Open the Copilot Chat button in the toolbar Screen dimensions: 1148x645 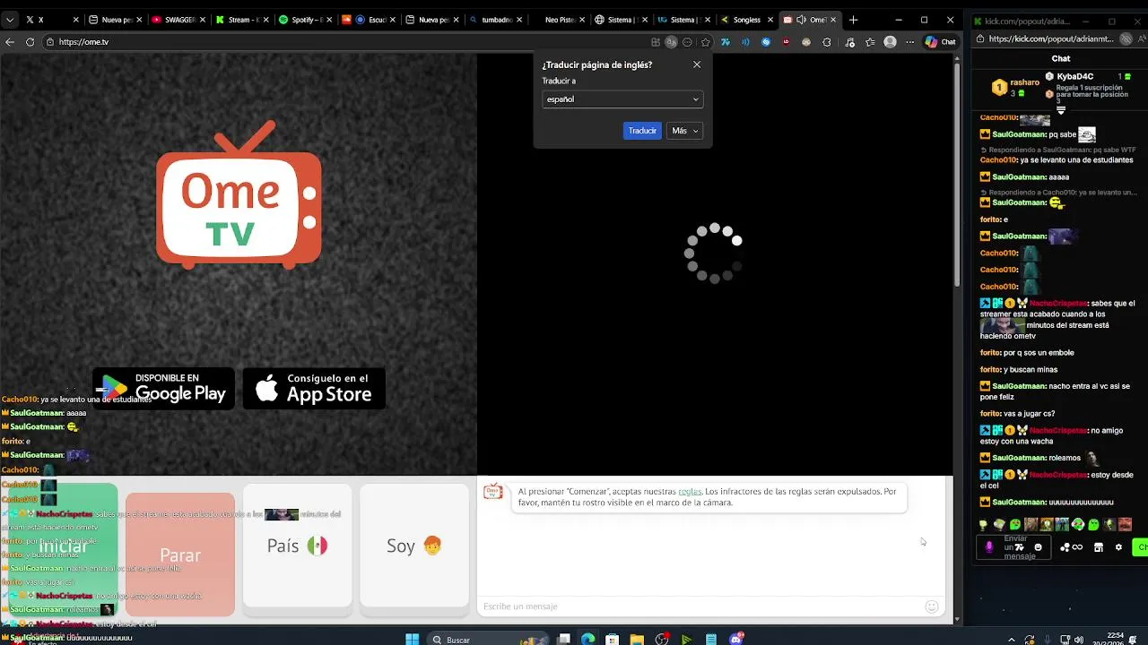tap(941, 41)
